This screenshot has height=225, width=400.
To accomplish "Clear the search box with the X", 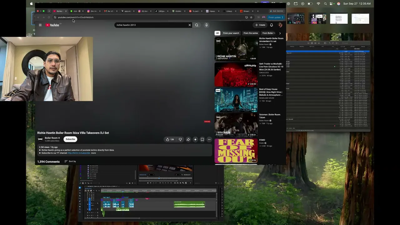I will (x=189, y=25).
